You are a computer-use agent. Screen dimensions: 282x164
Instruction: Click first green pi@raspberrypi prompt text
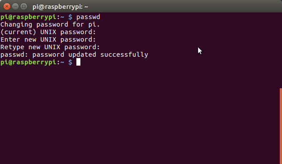tap(28, 17)
